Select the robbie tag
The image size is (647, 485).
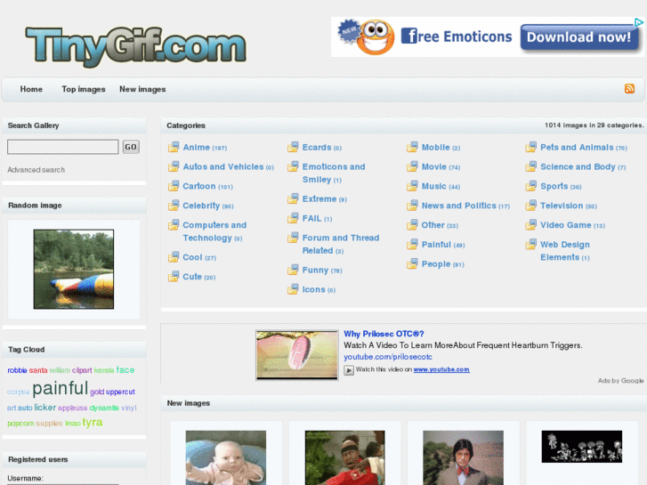coord(17,370)
